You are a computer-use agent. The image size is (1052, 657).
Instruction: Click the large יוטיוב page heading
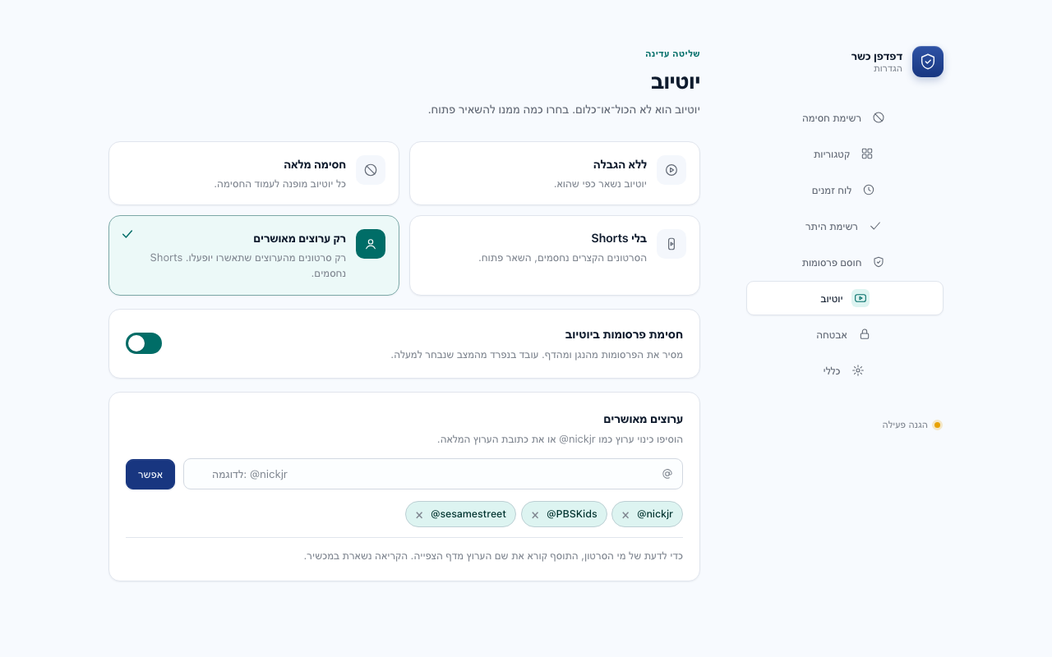676,81
